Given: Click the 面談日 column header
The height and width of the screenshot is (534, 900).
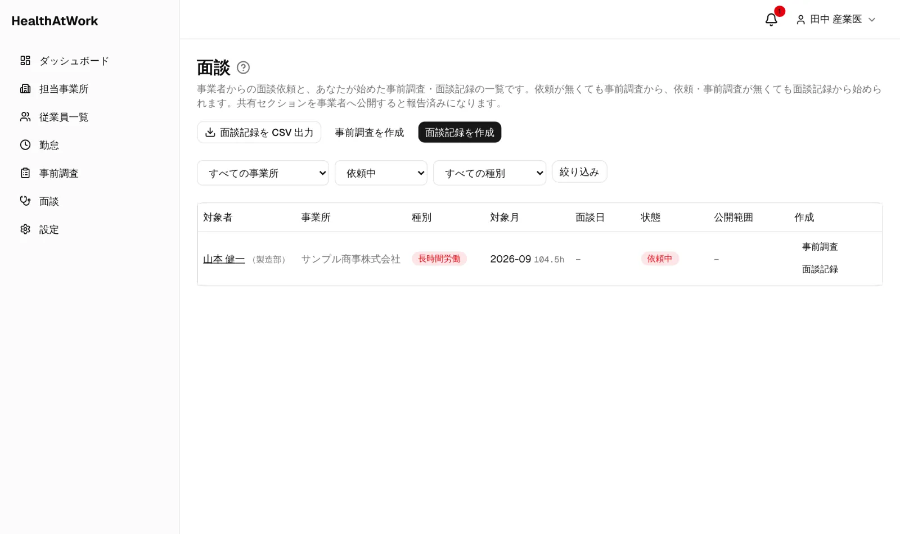Looking at the screenshot, I should tap(590, 218).
